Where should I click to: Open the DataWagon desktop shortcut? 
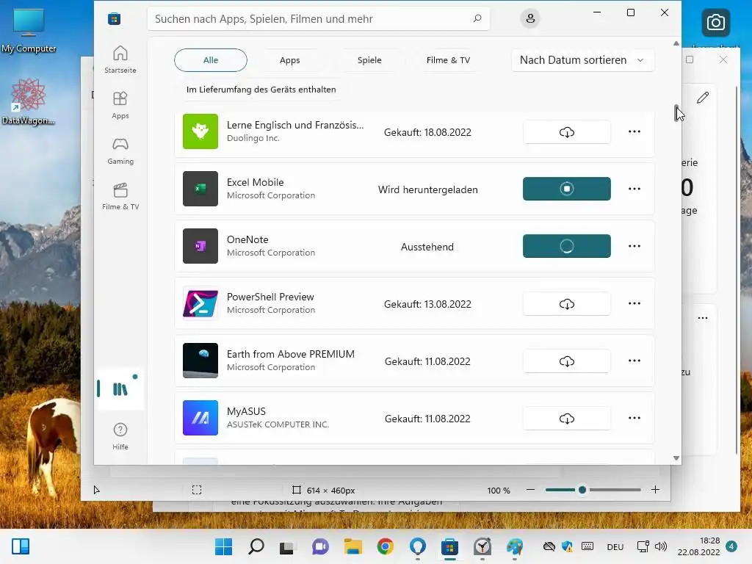click(28, 101)
